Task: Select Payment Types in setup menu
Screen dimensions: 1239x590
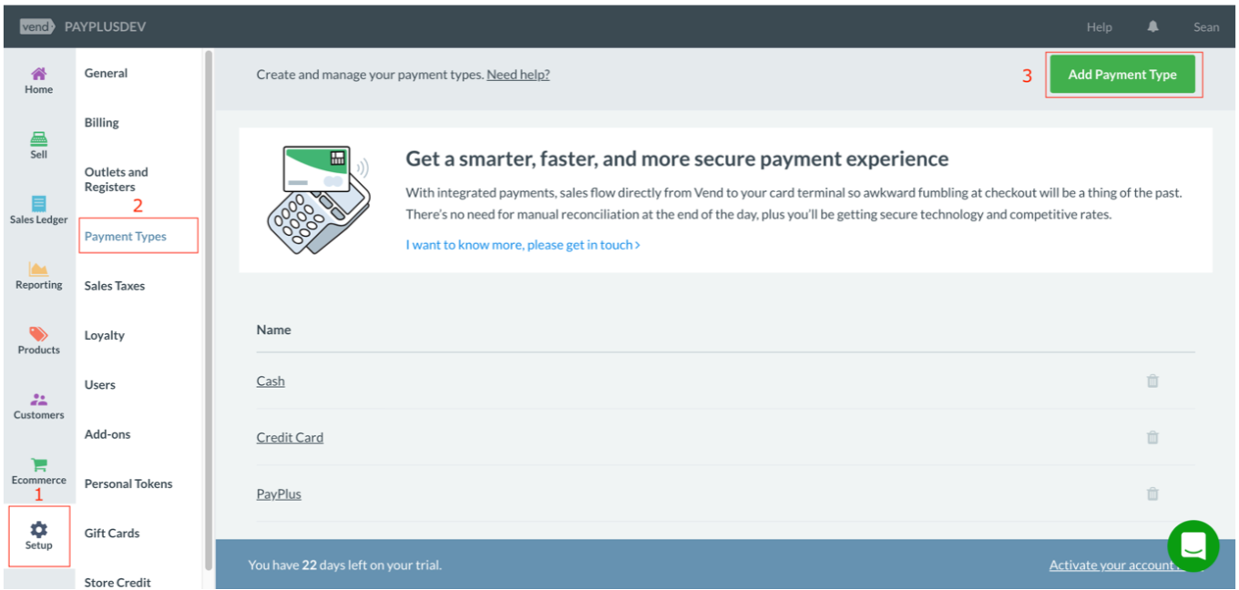Action: tap(126, 237)
